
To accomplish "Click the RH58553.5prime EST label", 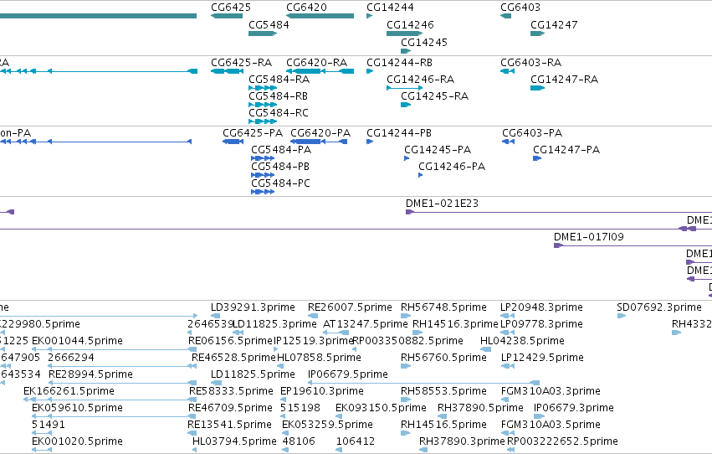I will [443, 392].
